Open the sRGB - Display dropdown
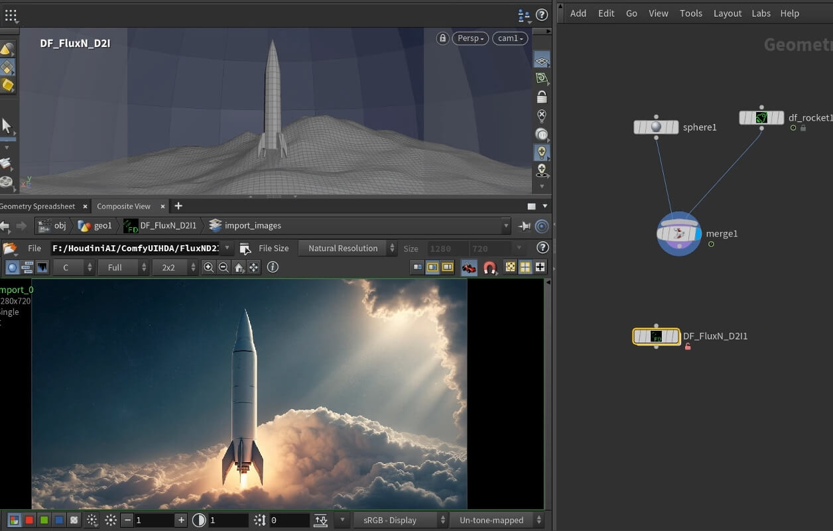The image size is (833, 531). click(x=400, y=520)
